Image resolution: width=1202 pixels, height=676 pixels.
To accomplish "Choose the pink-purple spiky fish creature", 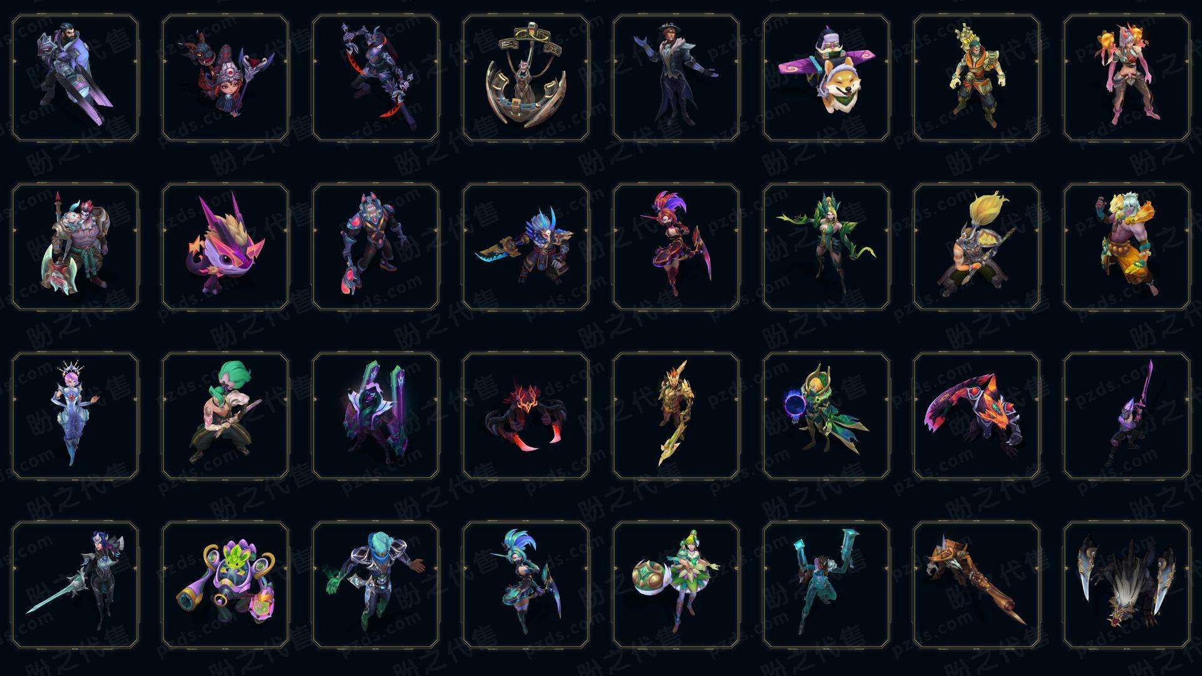I will point(225,247).
